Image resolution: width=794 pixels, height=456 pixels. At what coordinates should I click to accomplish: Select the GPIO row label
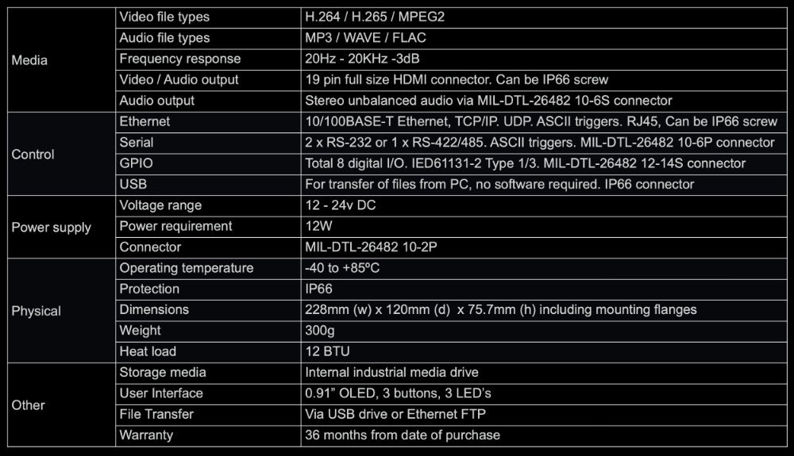pos(135,163)
